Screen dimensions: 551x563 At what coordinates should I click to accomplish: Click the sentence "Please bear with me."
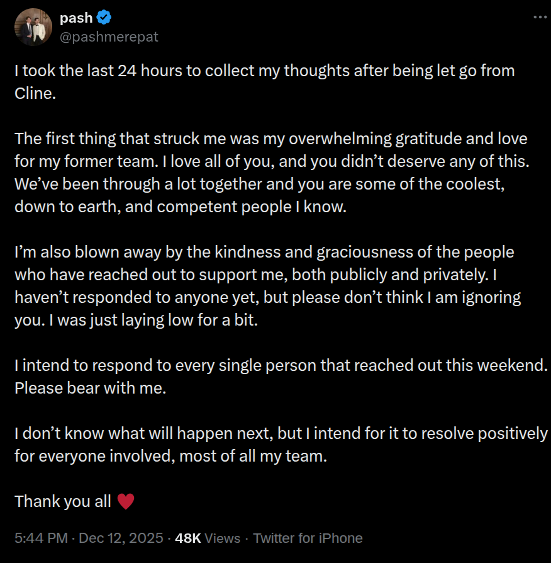tap(90, 388)
